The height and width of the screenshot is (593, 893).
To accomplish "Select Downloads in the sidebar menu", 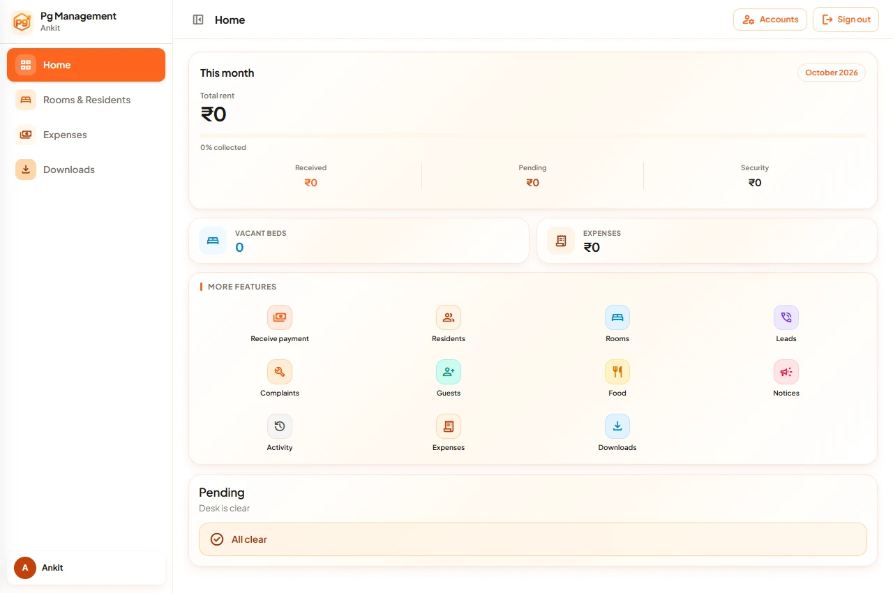I will coord(87,170).
